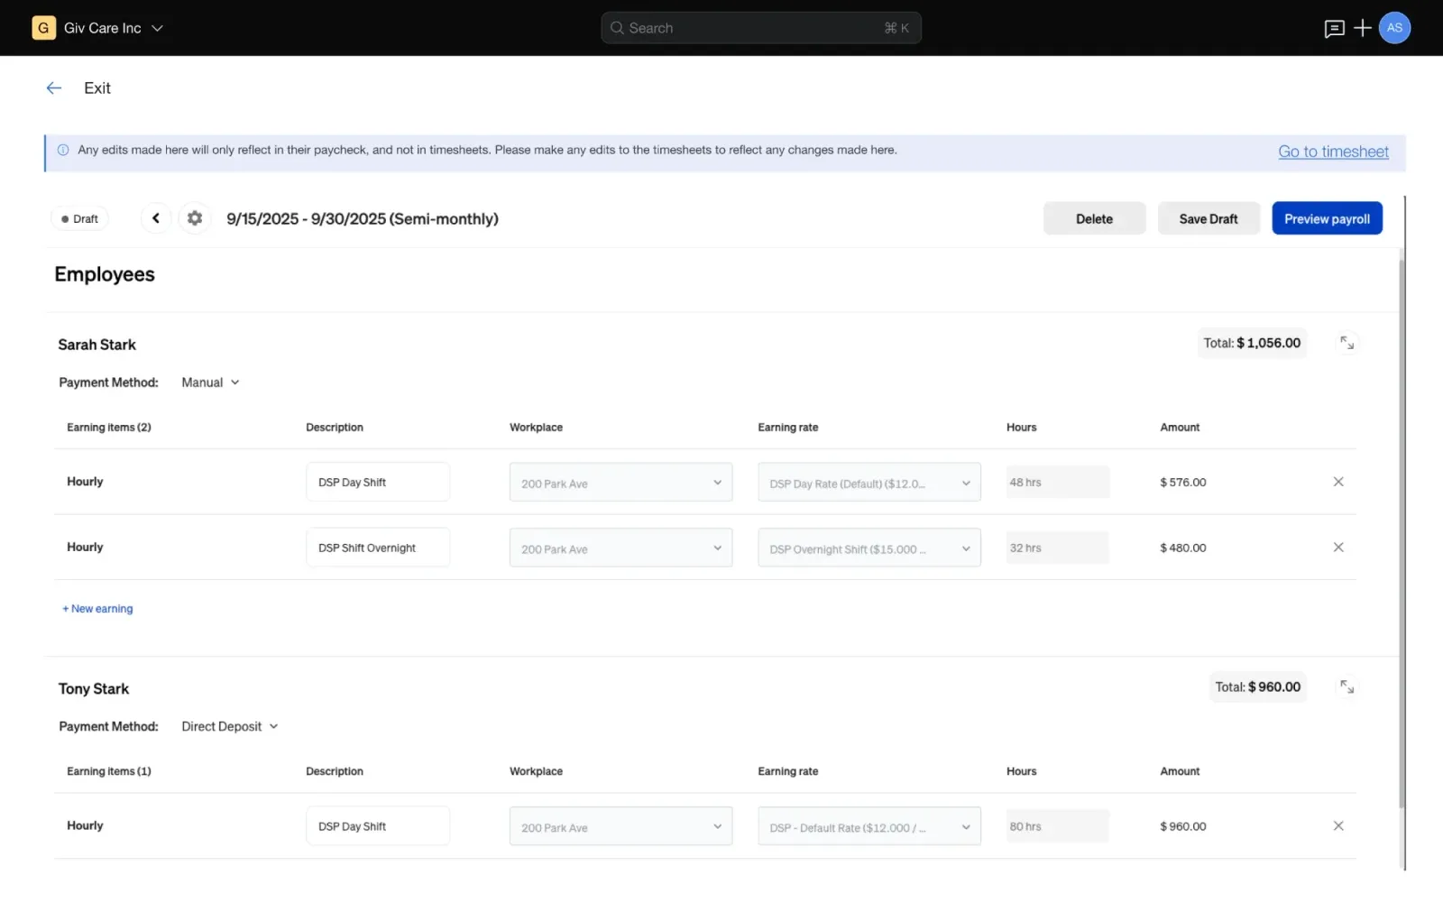Click the Employees heading
This screenshot has height=912, width=1443.
tap(105, 275)
